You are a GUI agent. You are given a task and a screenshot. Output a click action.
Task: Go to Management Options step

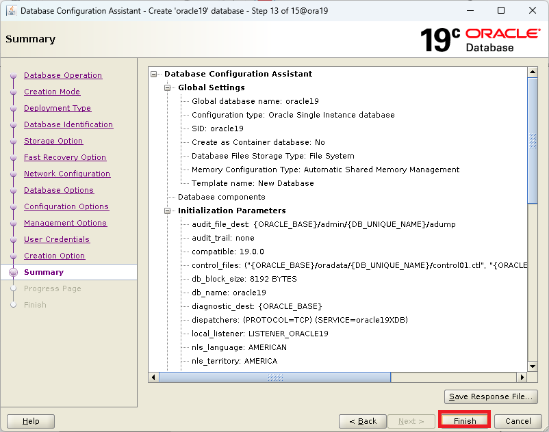click(x=65, y=223)
